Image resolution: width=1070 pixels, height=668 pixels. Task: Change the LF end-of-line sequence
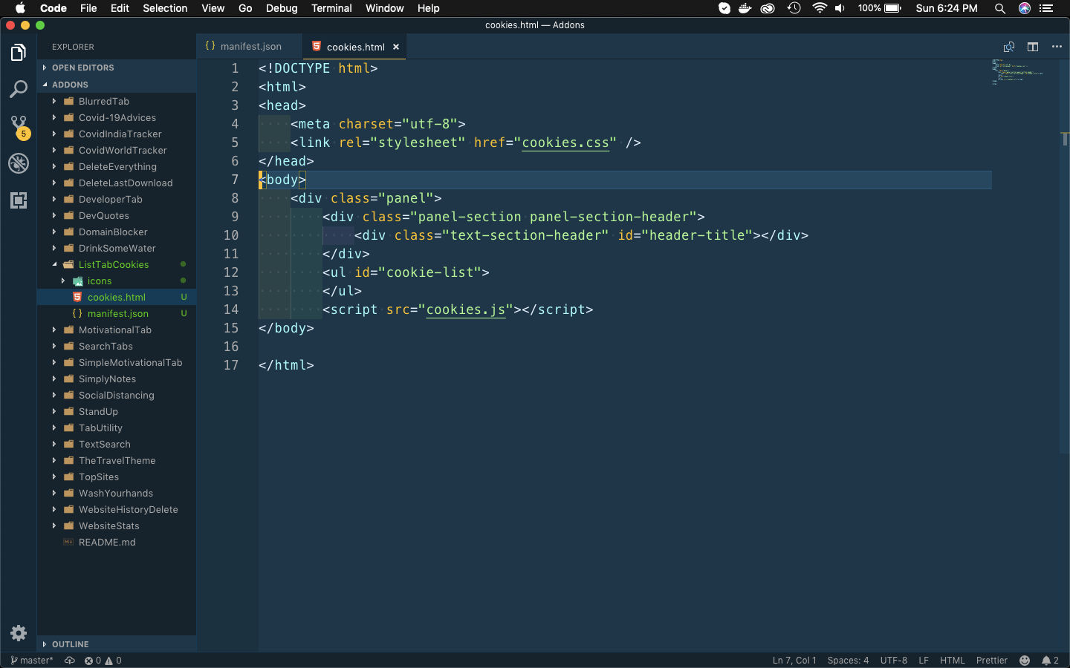[x=924, y=661]
